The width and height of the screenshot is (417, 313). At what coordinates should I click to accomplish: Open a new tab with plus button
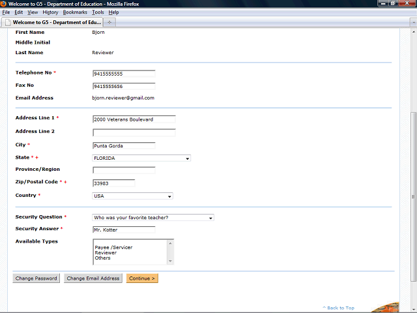pos(109,22)
